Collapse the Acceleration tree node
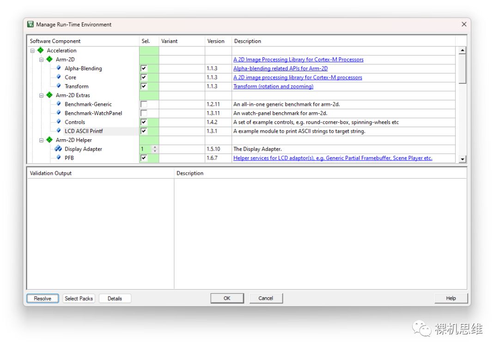This screenshot has height=351, width=499. 32,51
